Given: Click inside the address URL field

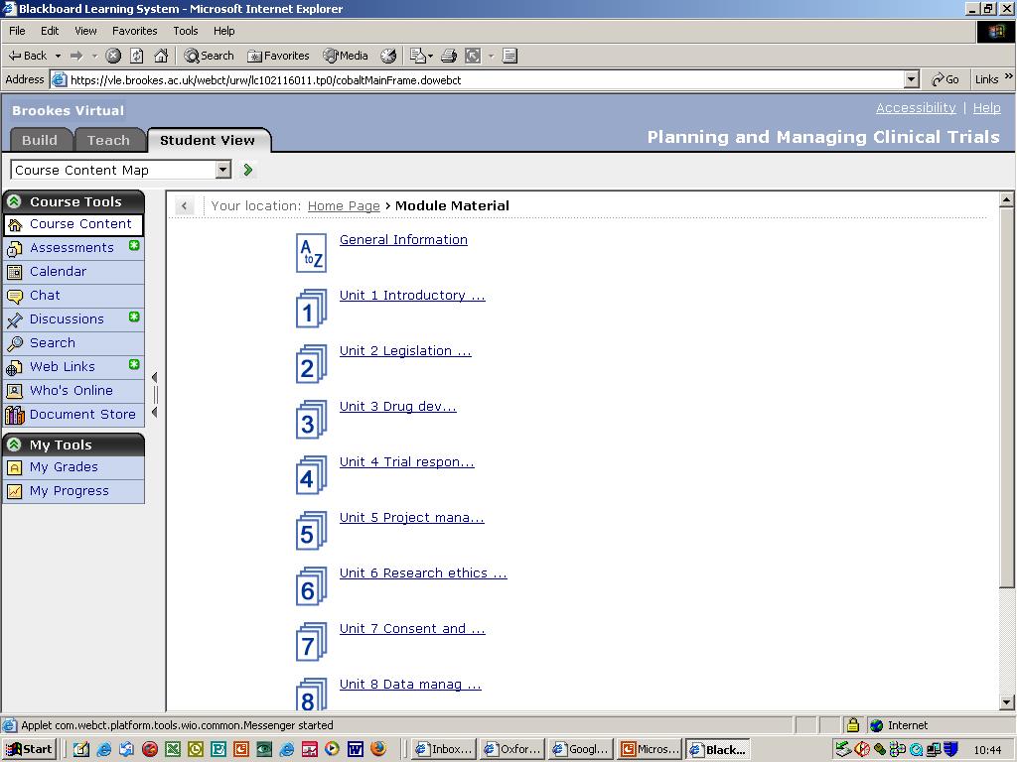Looking at the screenshot, I should tap(478, 79).
